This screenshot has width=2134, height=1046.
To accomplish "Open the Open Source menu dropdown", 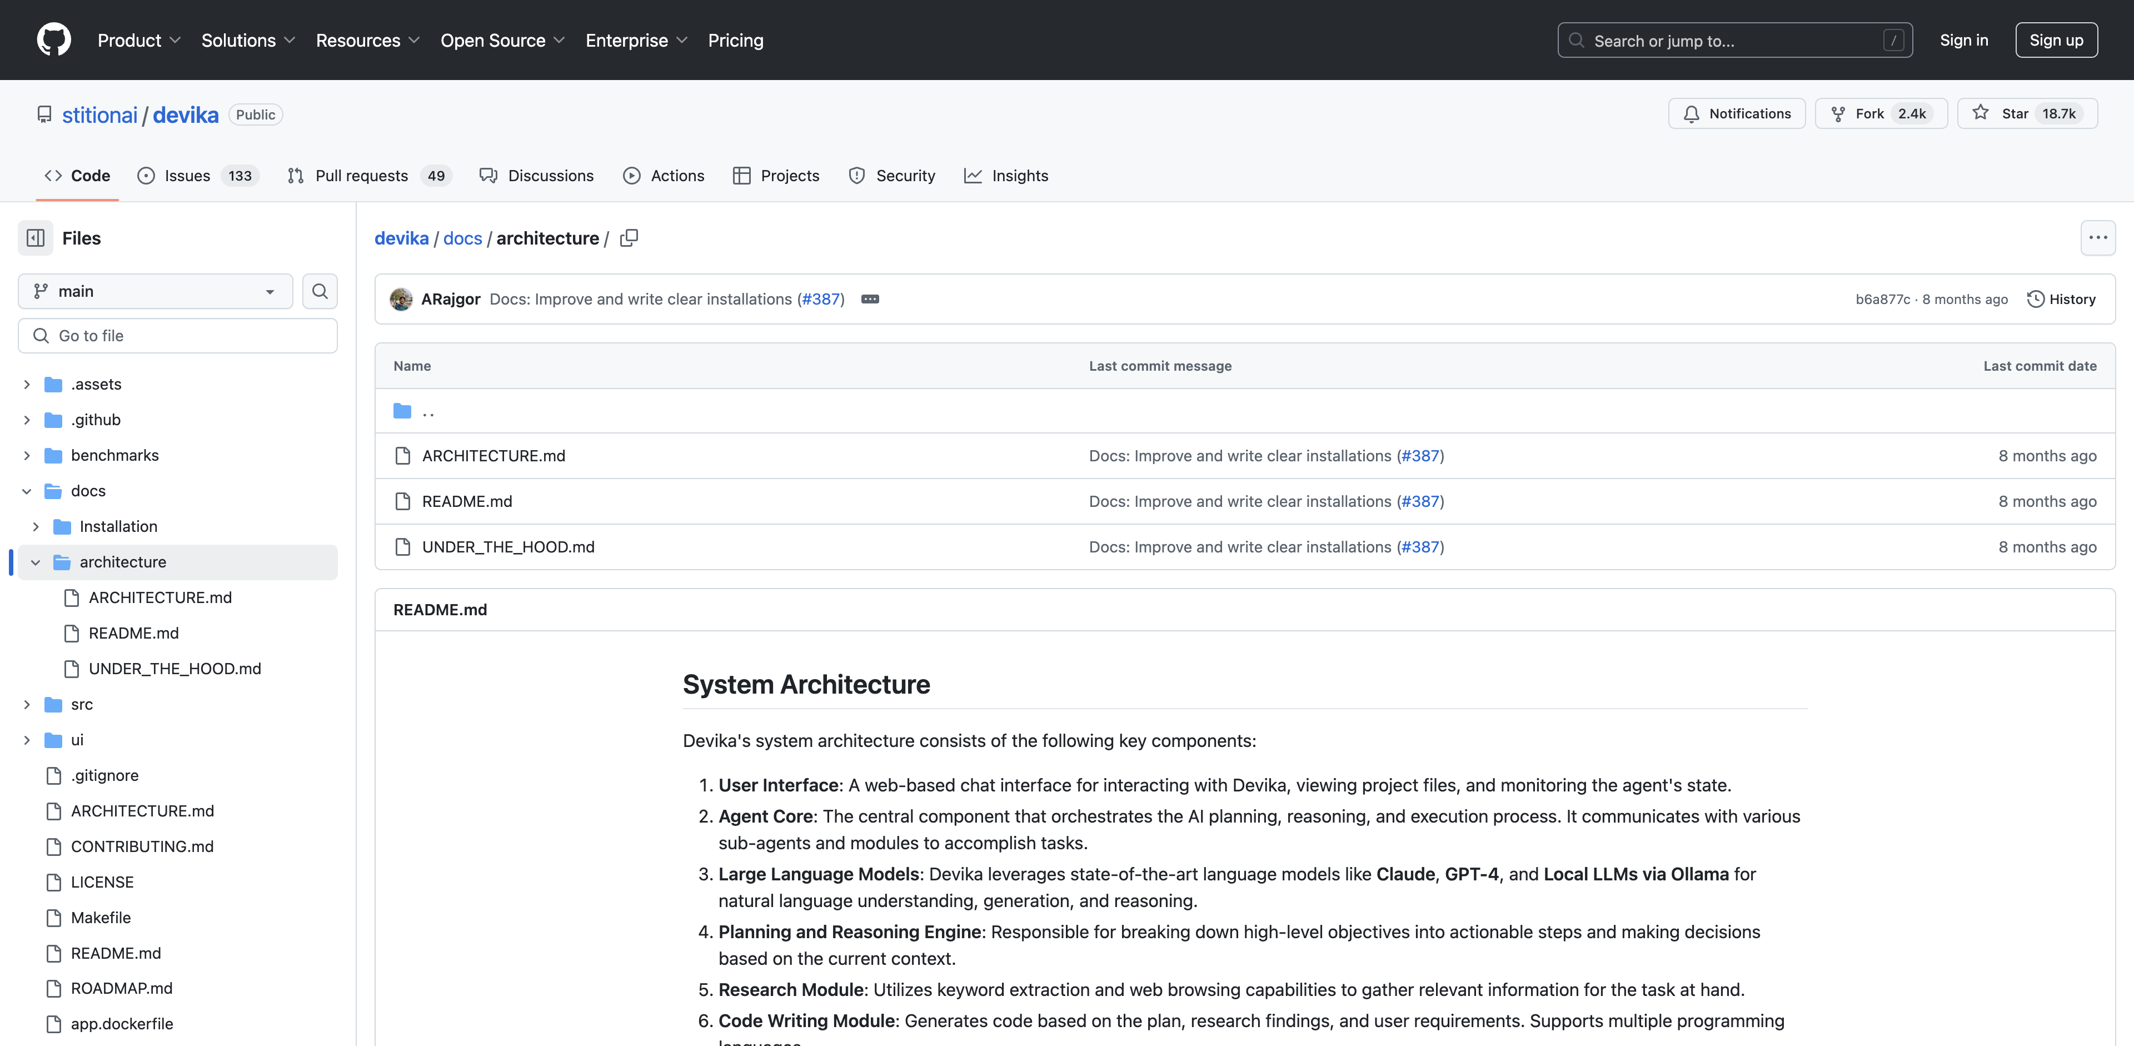I will pyautogui.click(x=502, y=40).
